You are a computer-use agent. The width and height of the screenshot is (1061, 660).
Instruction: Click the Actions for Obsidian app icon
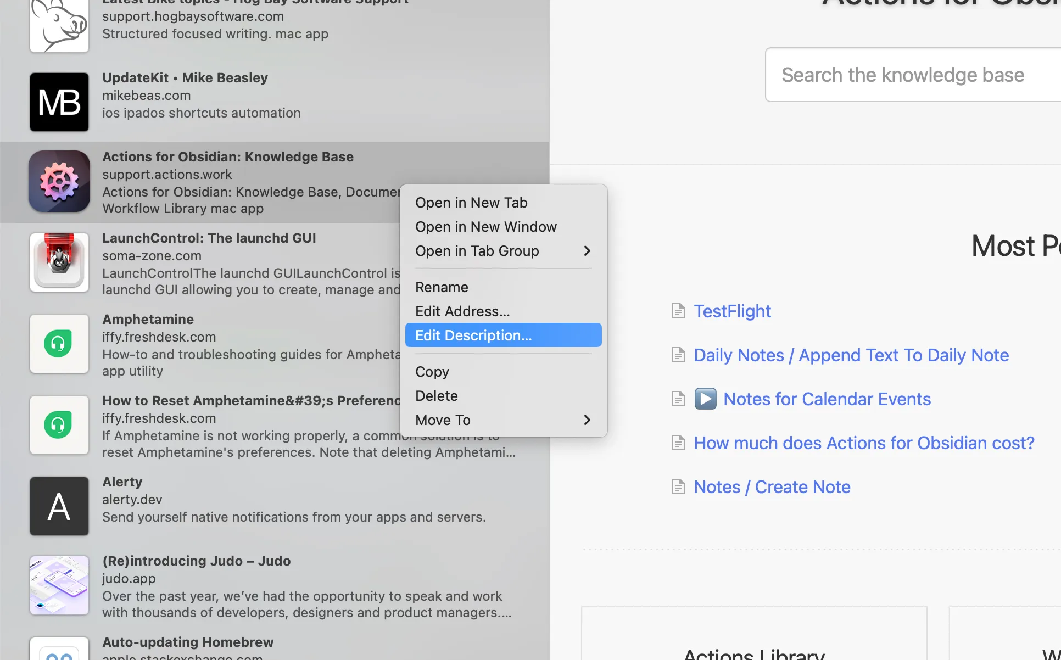59,181
